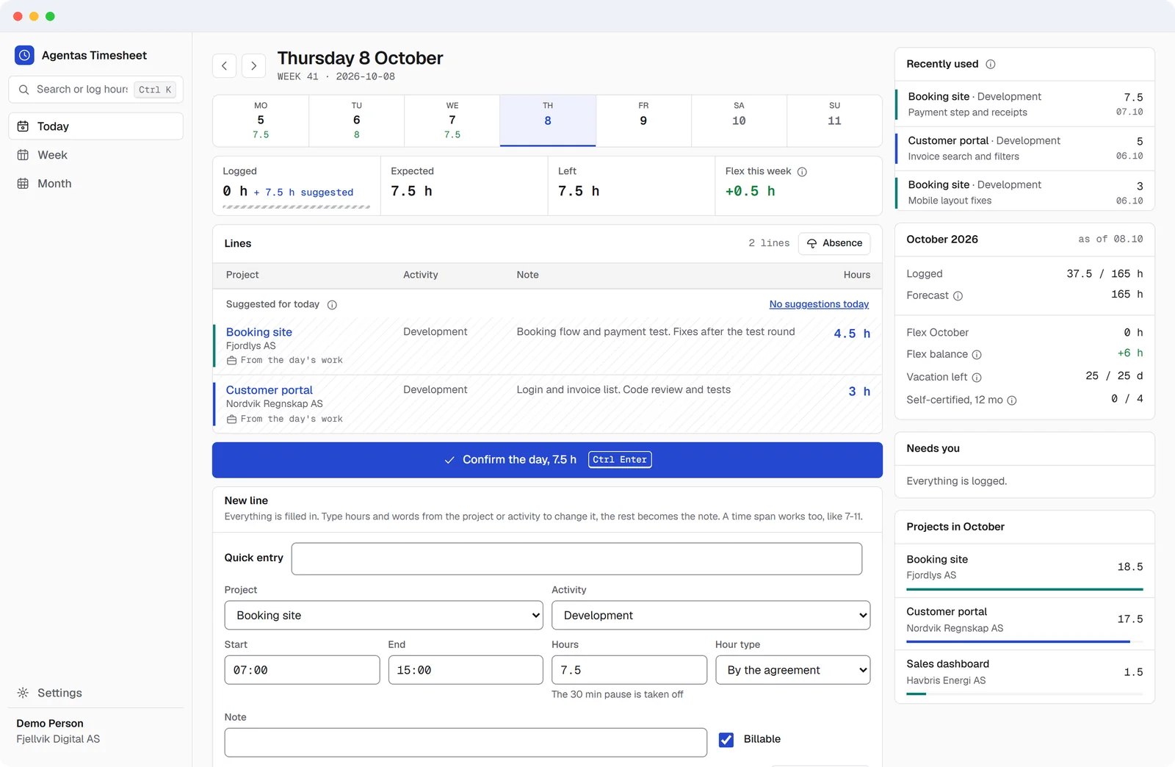Focus the Quick entry field
This screenshot has width=1175, height=767.
576,559
